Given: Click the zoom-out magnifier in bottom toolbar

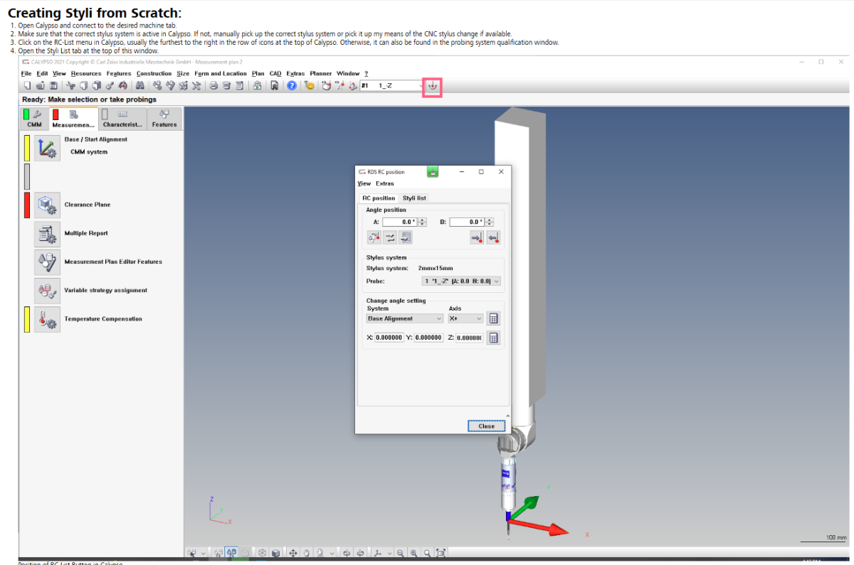Looking at the screenshot, I should tap(401, 552).
